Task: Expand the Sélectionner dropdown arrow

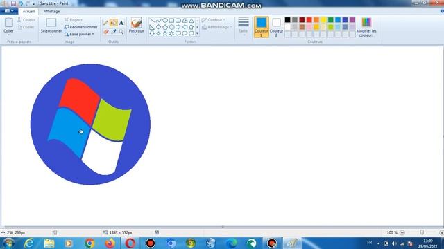Action: pos(51,35)
